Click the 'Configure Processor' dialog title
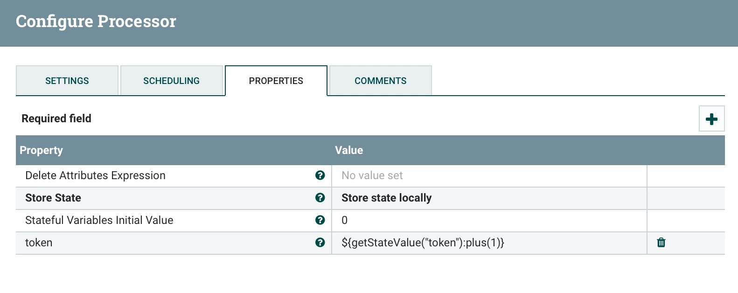The height and width of the screenshot is (293, 738). pos(96,21)
